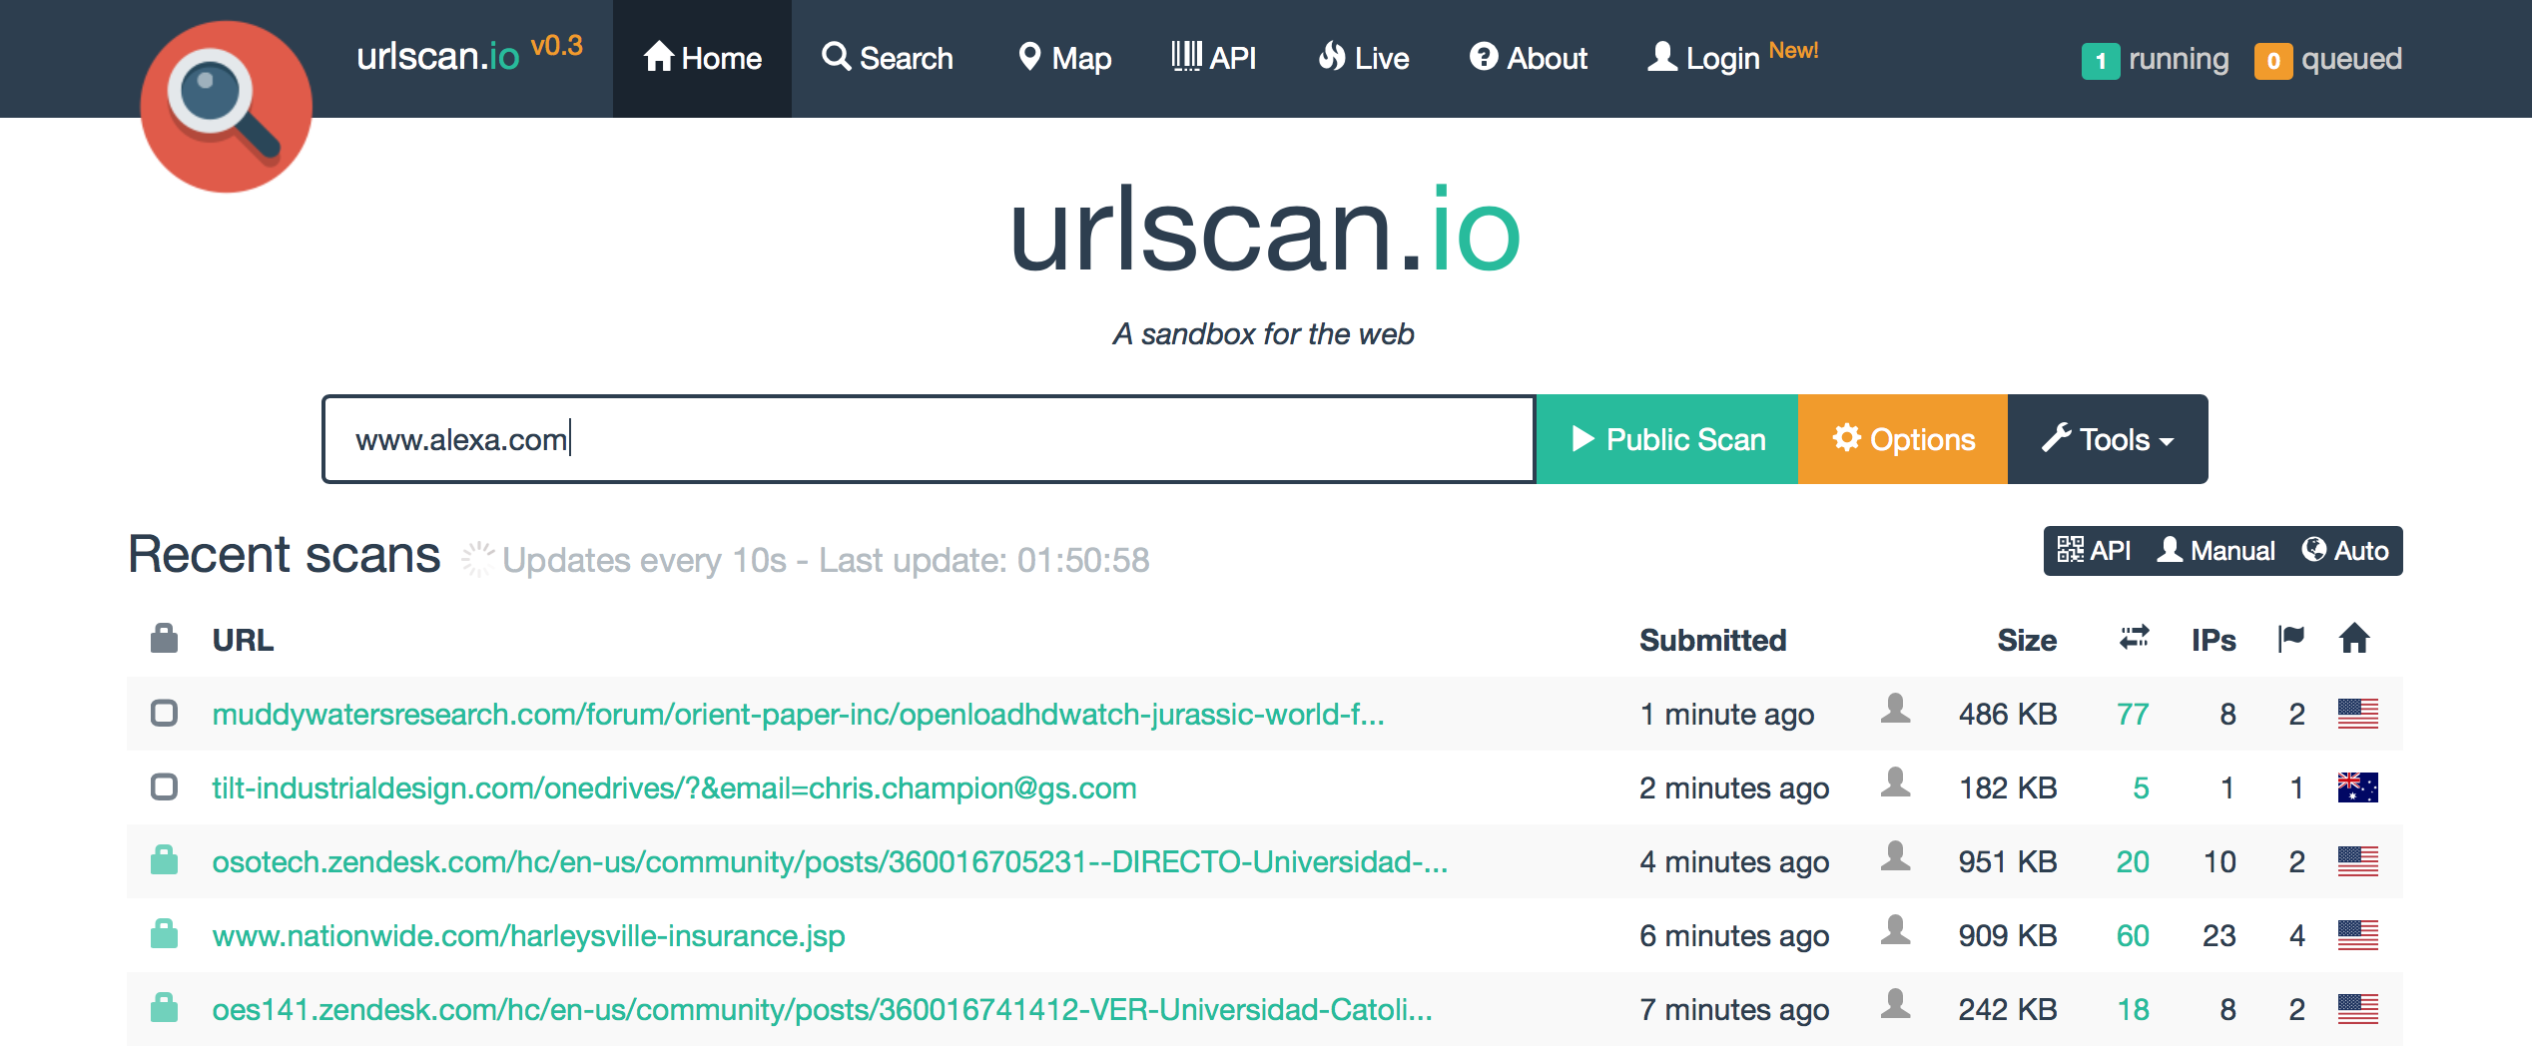Image resolution: width=2532 pixels, height=1046 pixels.
Task: Click request count 77
Action: (x=2133, y=714)
